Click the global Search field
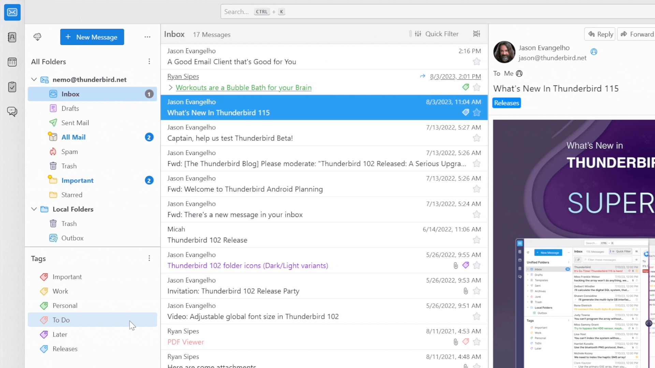This screenshot has width=655, height=368. [438, 12]
